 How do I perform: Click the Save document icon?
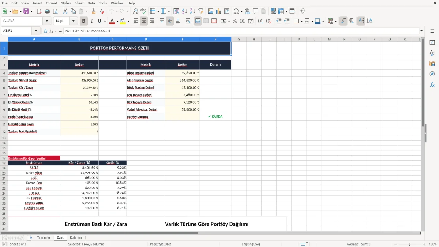coord(26,11)
